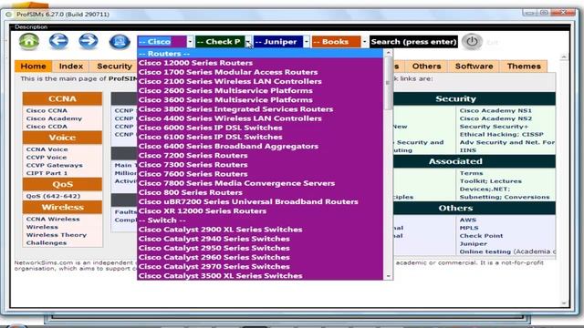Open the Cisco dropdown arrow

(190, 42)
